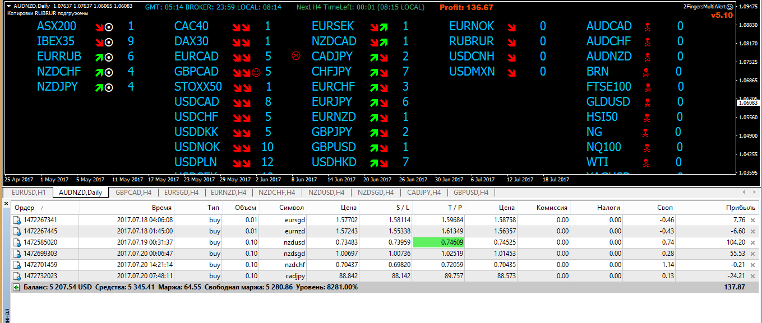The width and height of the screenshot is (762, 323).
Task: Click the skull icon next to HSI50
Action: point(647,118)
